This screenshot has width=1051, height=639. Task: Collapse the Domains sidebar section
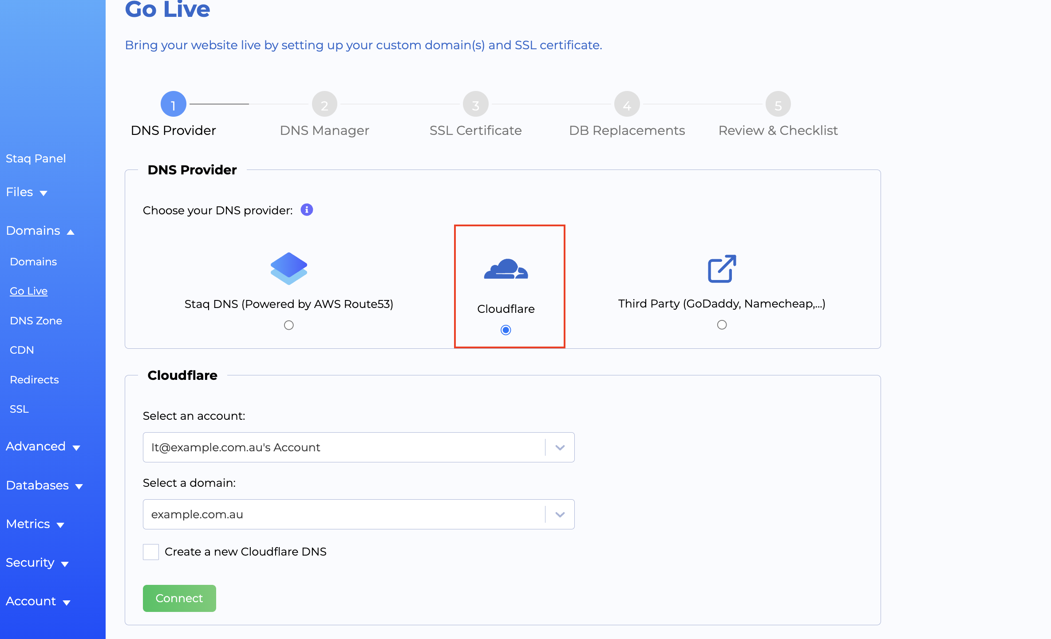(40, 231)
